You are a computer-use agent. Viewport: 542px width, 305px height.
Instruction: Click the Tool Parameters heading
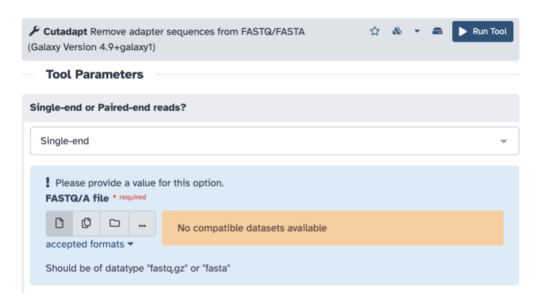click(x=95, y=75)
